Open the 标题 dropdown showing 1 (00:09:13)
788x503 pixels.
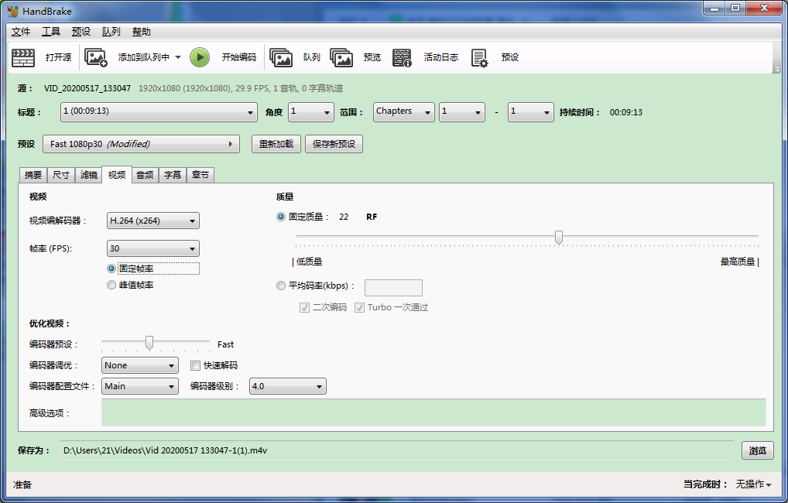(x=159, y=112)
